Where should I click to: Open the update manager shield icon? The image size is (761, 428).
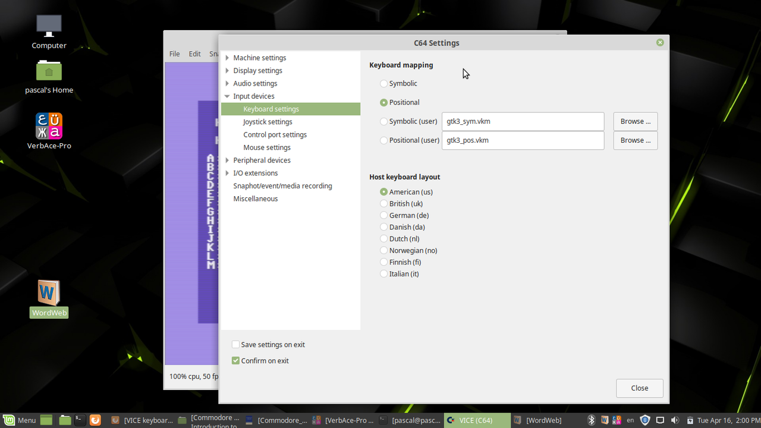tap(645, 420)
